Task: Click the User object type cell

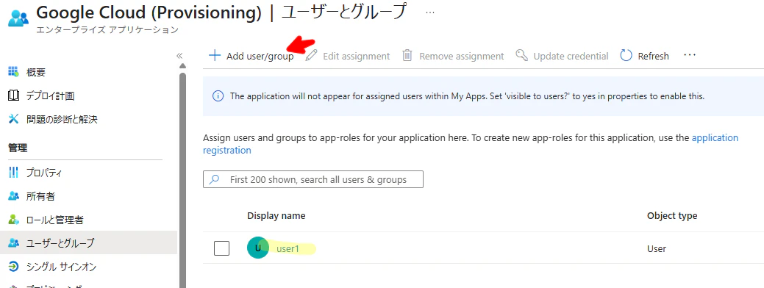Action: click(x=657, y=248)
